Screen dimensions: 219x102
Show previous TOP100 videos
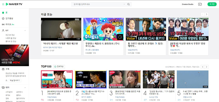point(203,67)
